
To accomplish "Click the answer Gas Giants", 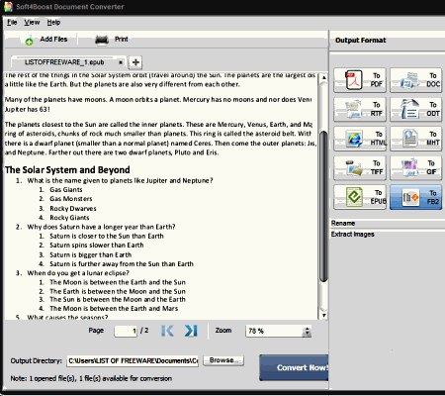I will coord(66,190).
